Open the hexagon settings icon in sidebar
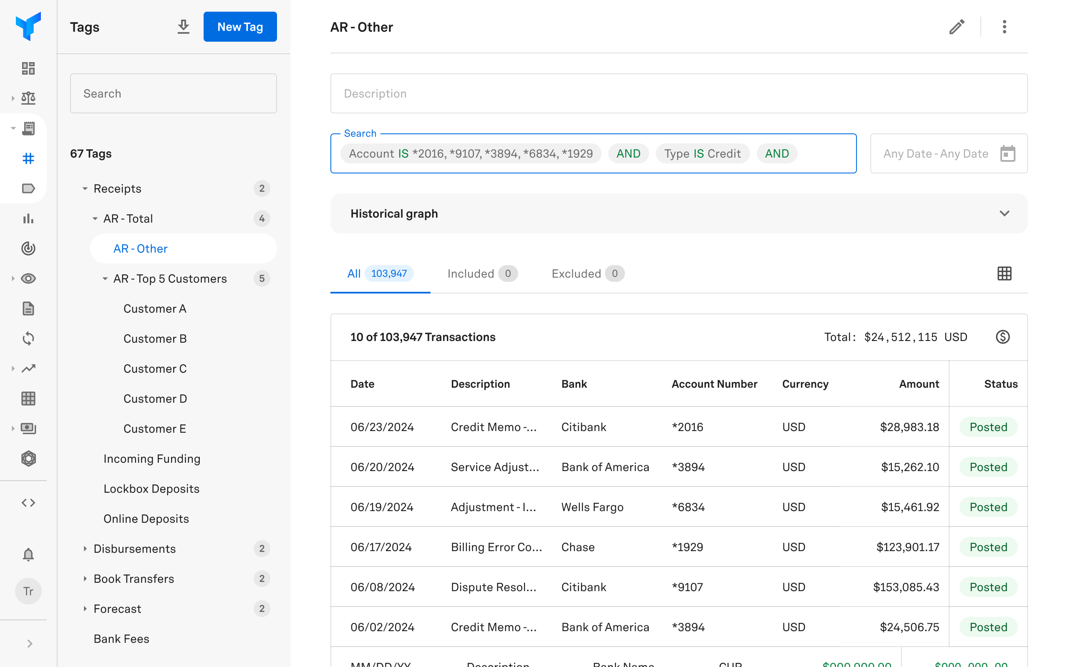Viewport: 1068px width, 667px height. (x=28, y=458)
